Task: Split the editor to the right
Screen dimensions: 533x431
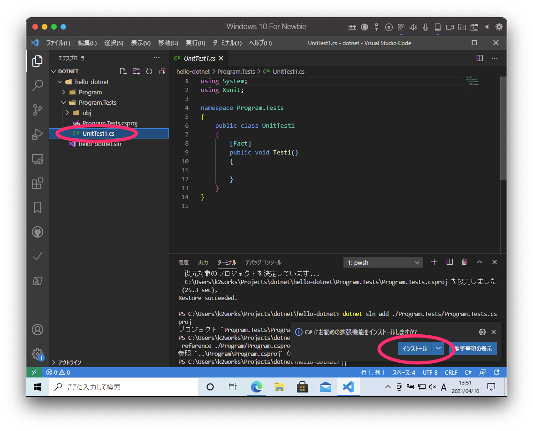Action: click(480, 58)
